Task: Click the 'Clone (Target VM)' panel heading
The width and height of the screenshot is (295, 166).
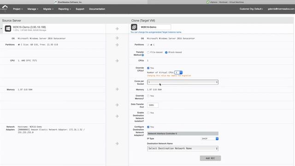Action: 143,20
